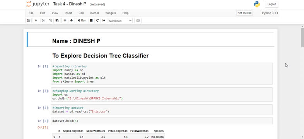The image size is (304, 139).
Task: Copy selected cells with the toolbar icon
Action: tap(50, 20)
